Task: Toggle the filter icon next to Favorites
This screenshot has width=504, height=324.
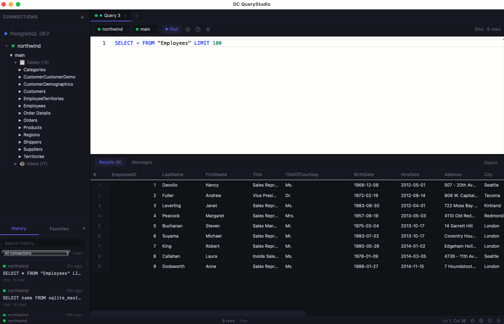Action: [x=84, y=229]
